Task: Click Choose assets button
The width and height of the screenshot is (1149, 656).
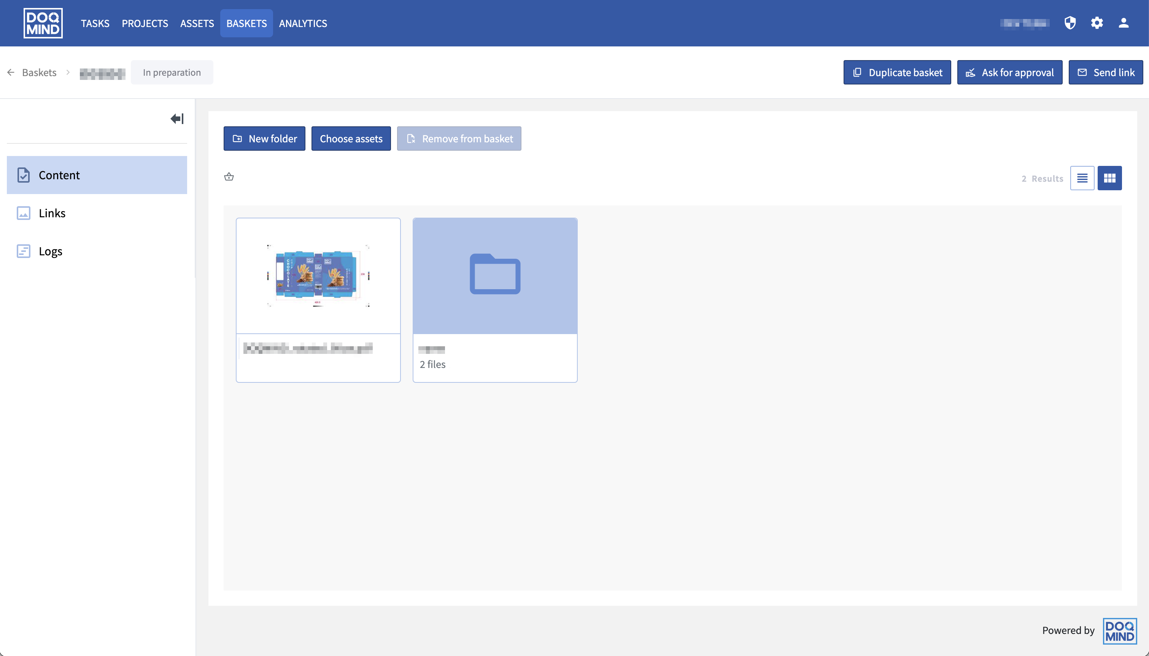Action: pos(351,139)
